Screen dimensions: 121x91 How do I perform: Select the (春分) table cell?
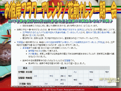point(63,76)
